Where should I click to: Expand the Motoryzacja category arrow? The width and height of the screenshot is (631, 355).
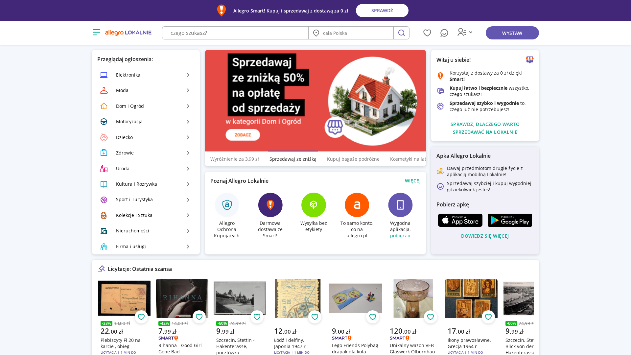click(188, 122)
